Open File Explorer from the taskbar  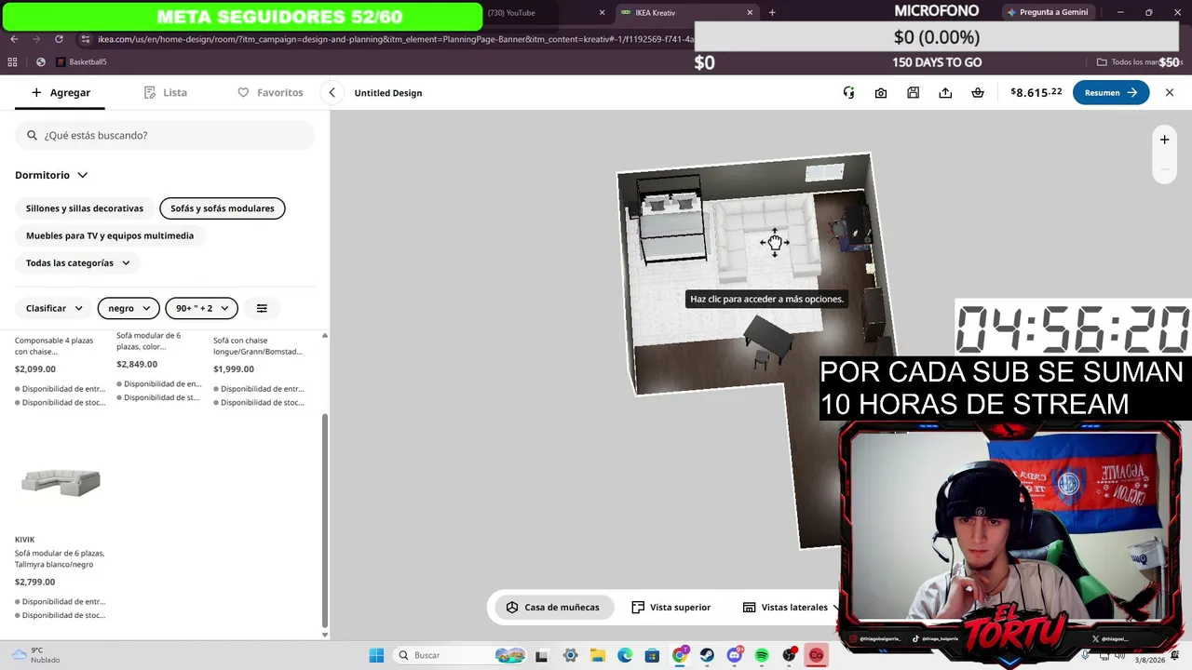coord(597,655)
